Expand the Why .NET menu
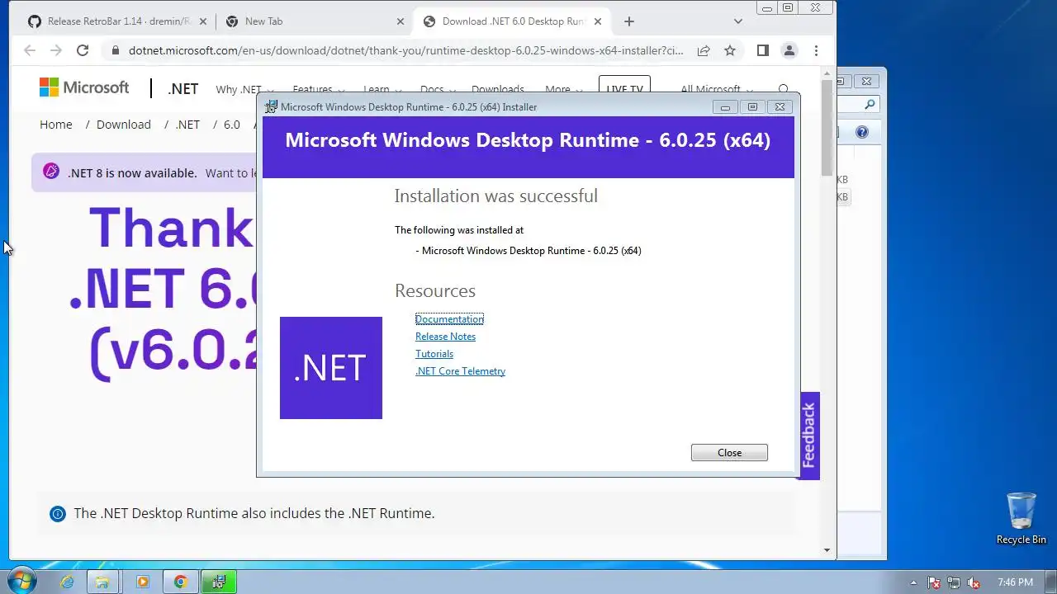 click(x=244, y=89)
